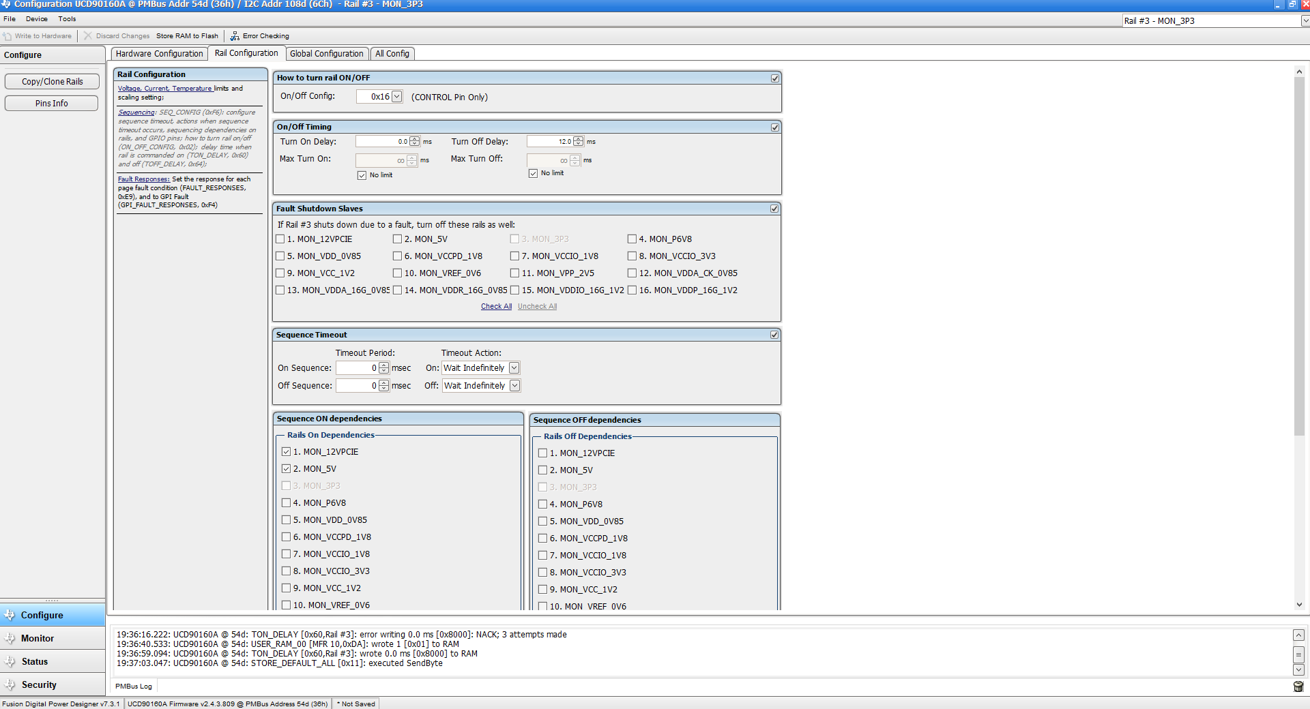This screenshot has height=709, width=1310.
Task: Click the Turn On Delay spinner arrows
Action: click(x=415, y=142)
